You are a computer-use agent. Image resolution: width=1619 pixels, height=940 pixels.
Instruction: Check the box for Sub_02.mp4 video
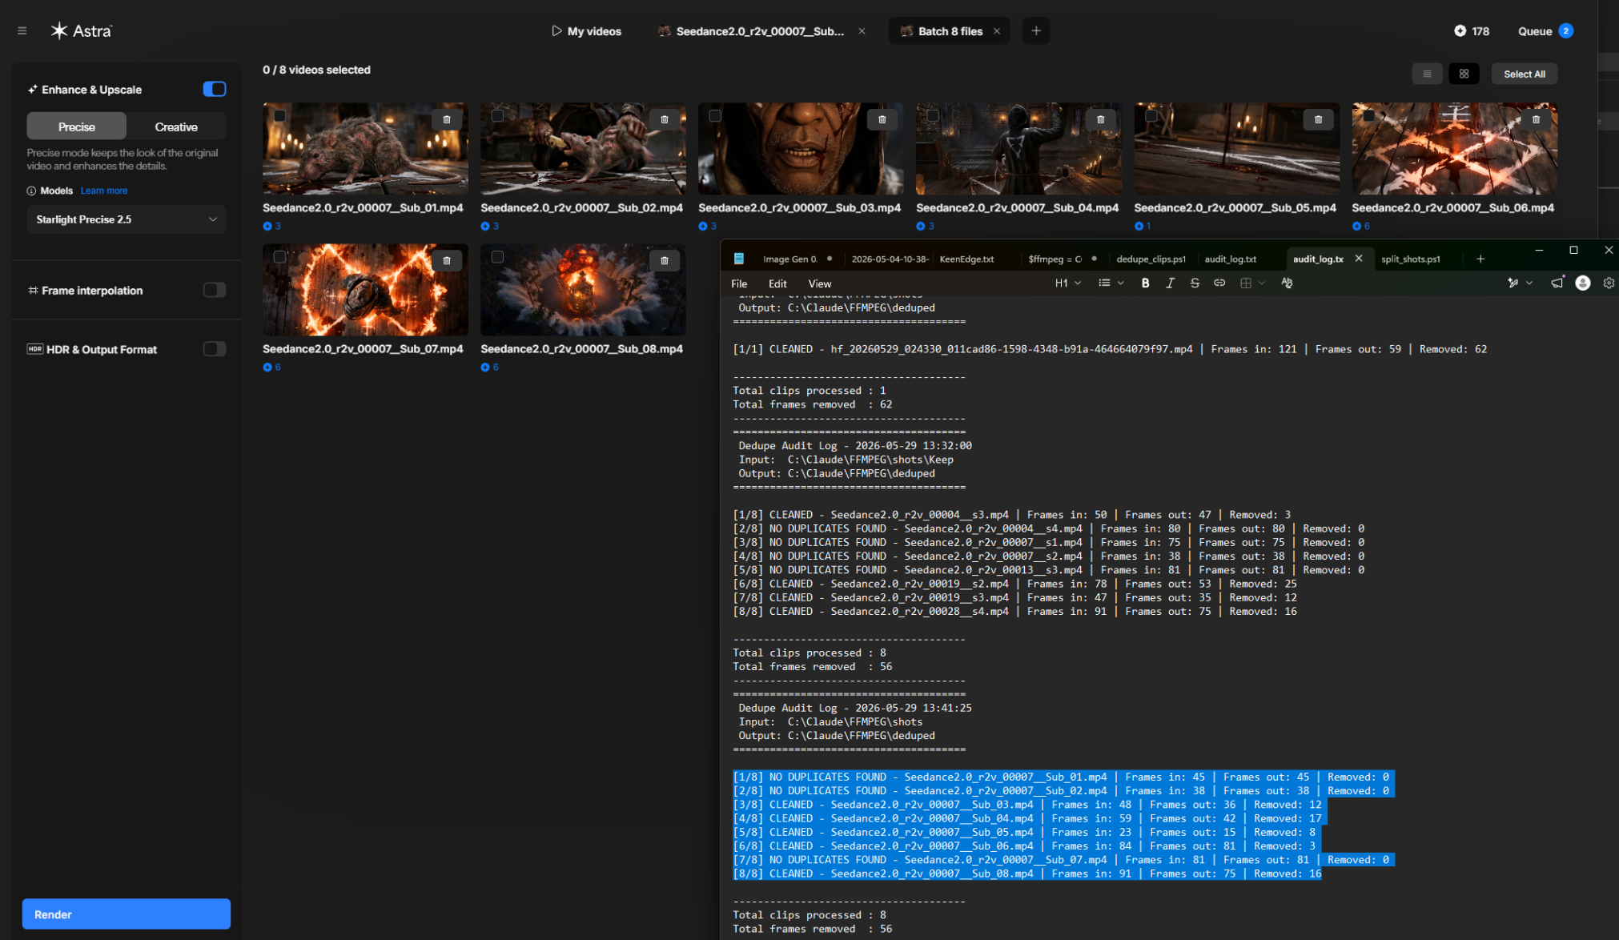point(497,116)
